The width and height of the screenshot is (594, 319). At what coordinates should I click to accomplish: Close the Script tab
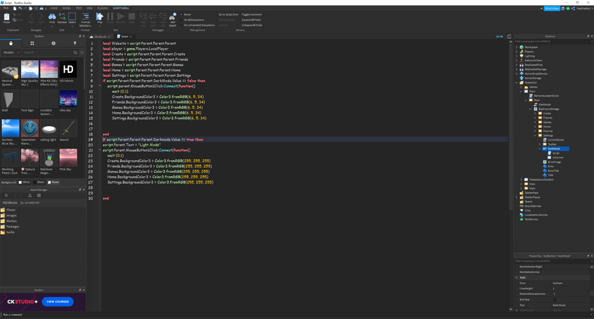point(131,37)
